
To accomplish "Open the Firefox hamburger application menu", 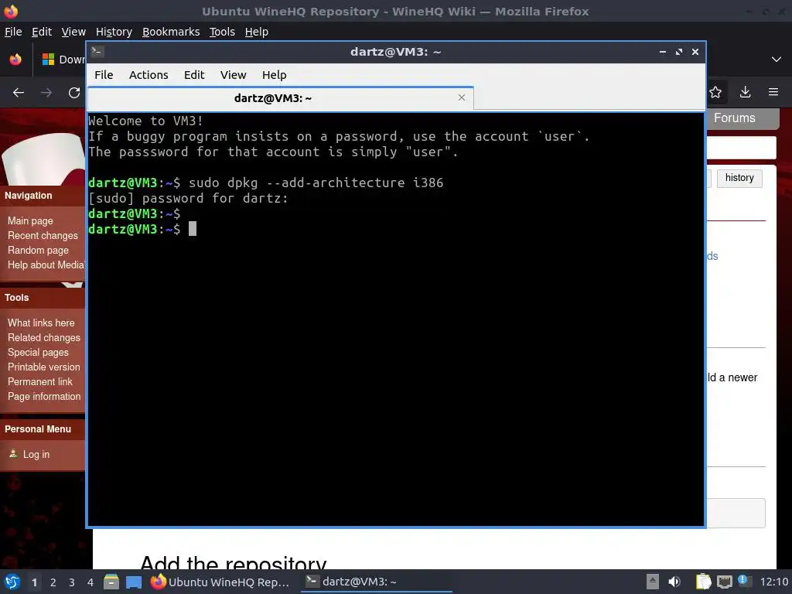I will click(773, 92).
